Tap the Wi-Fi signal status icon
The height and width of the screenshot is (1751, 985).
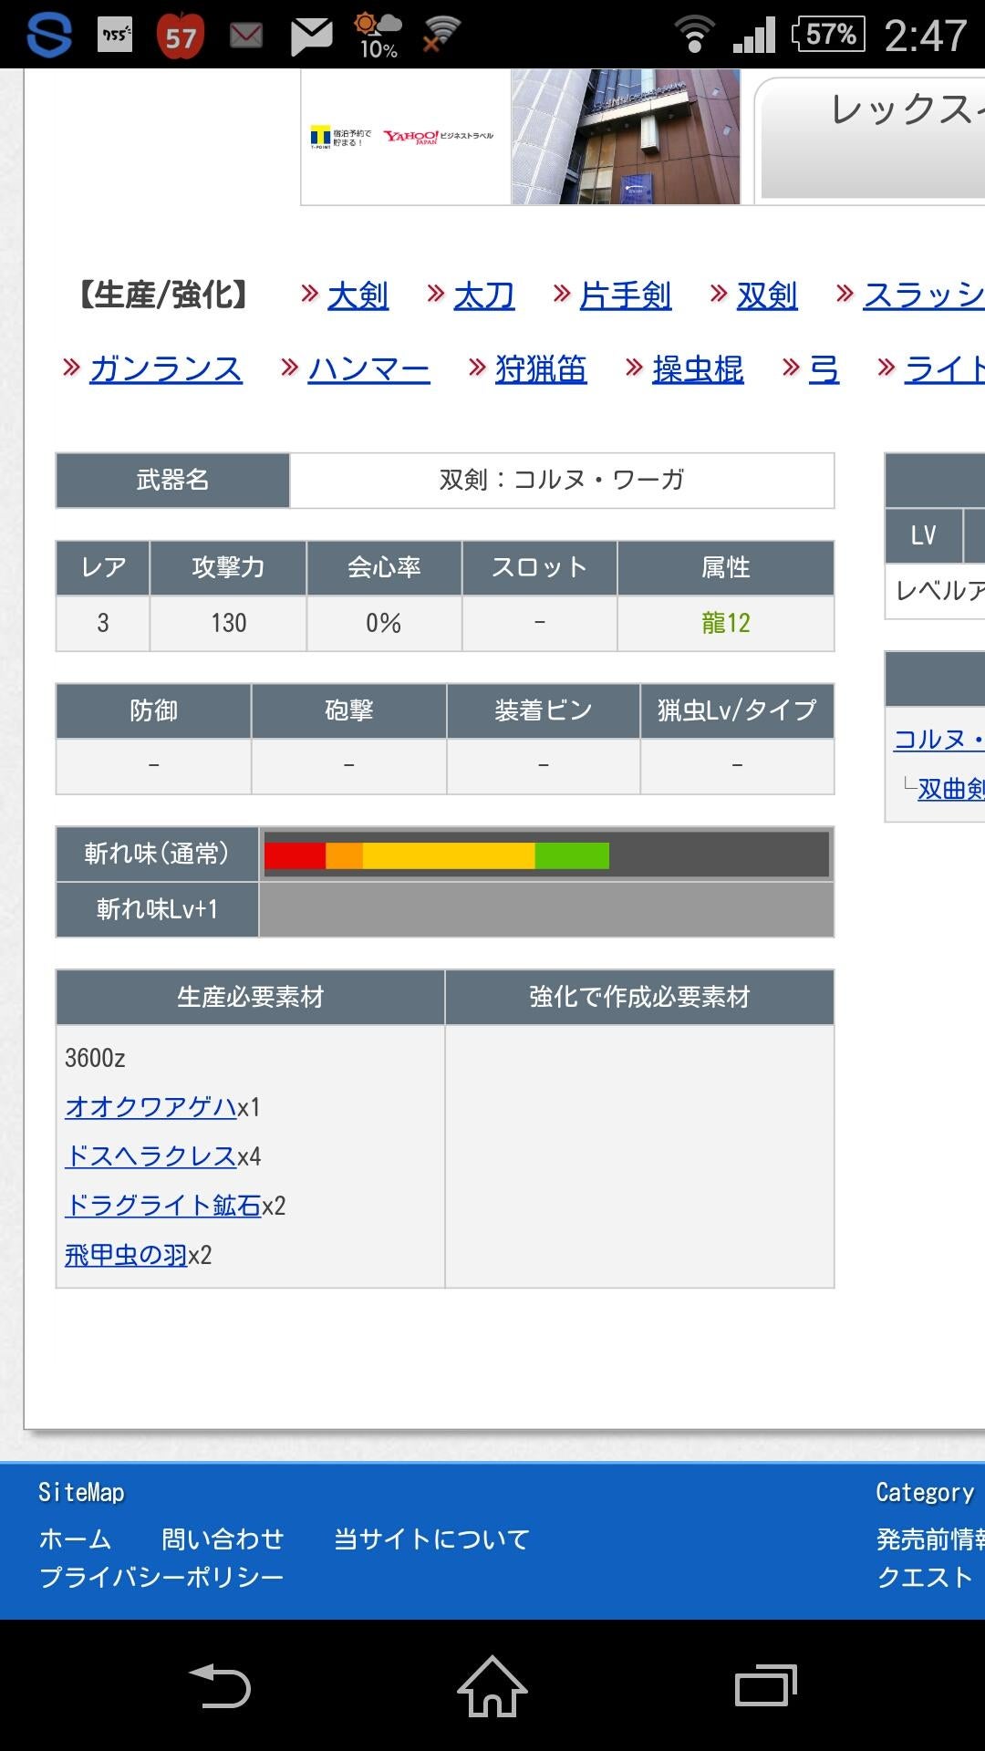(695, 35)
